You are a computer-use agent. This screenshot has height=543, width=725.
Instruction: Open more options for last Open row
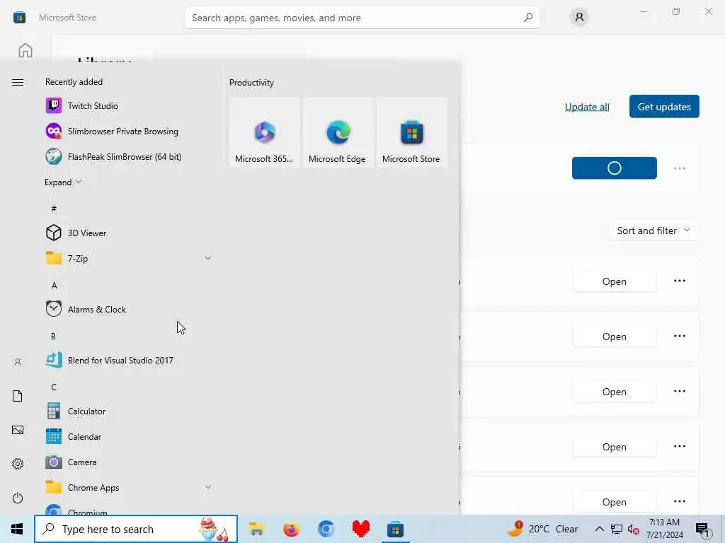(x=679, y=501)
